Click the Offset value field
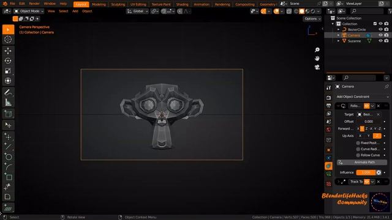 pos(369,122)
